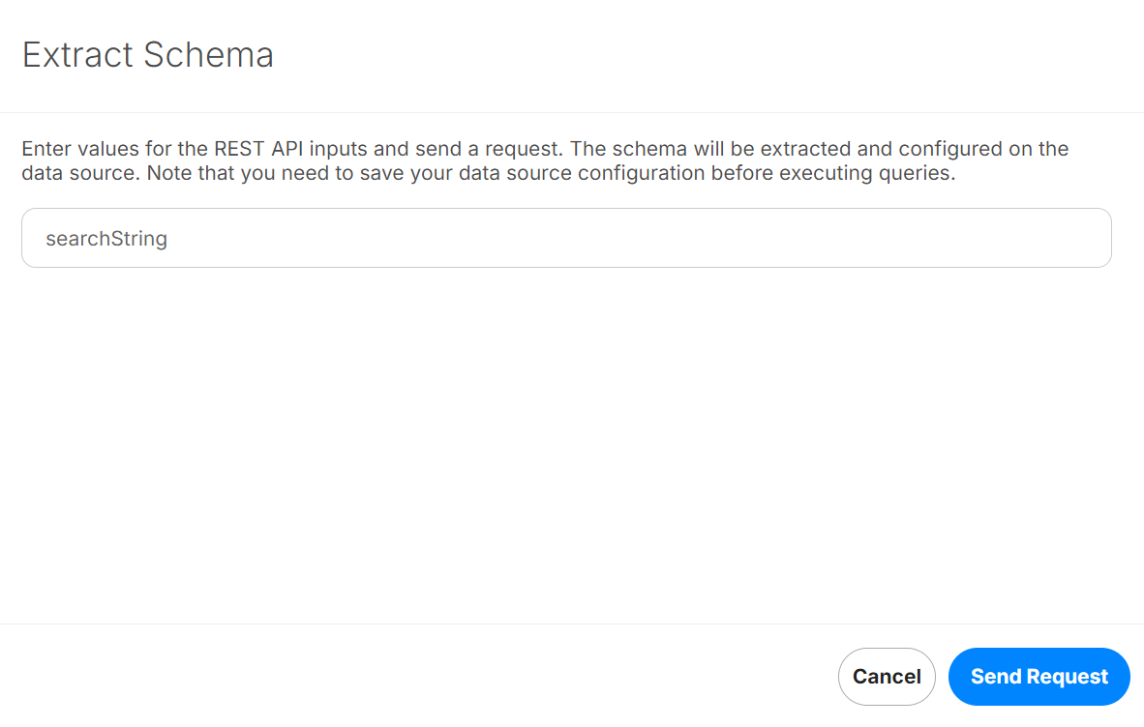Submit the schema extraction with Send Request
The image size is (1144, 727).
pos(1039,677)
